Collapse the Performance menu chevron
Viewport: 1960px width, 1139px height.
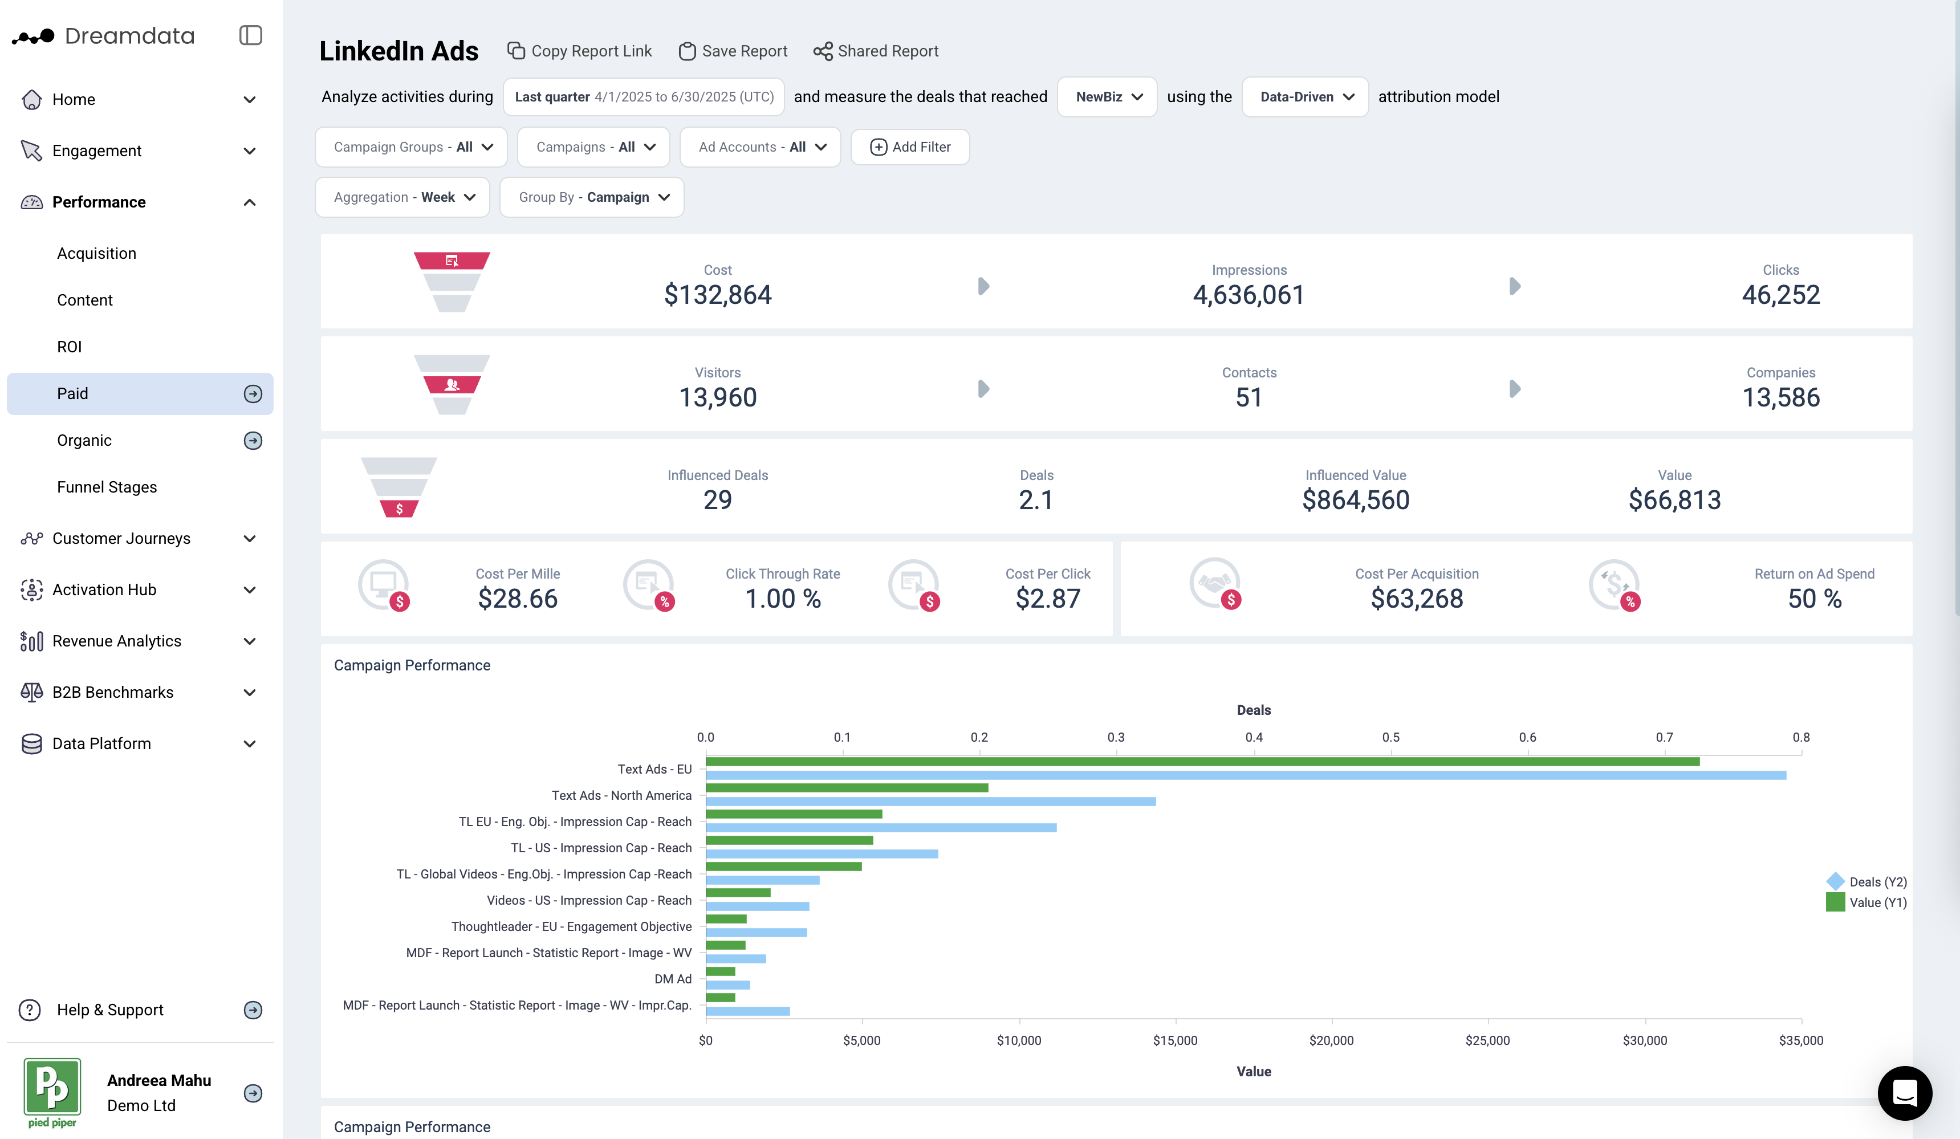click(x=250, y=202)
